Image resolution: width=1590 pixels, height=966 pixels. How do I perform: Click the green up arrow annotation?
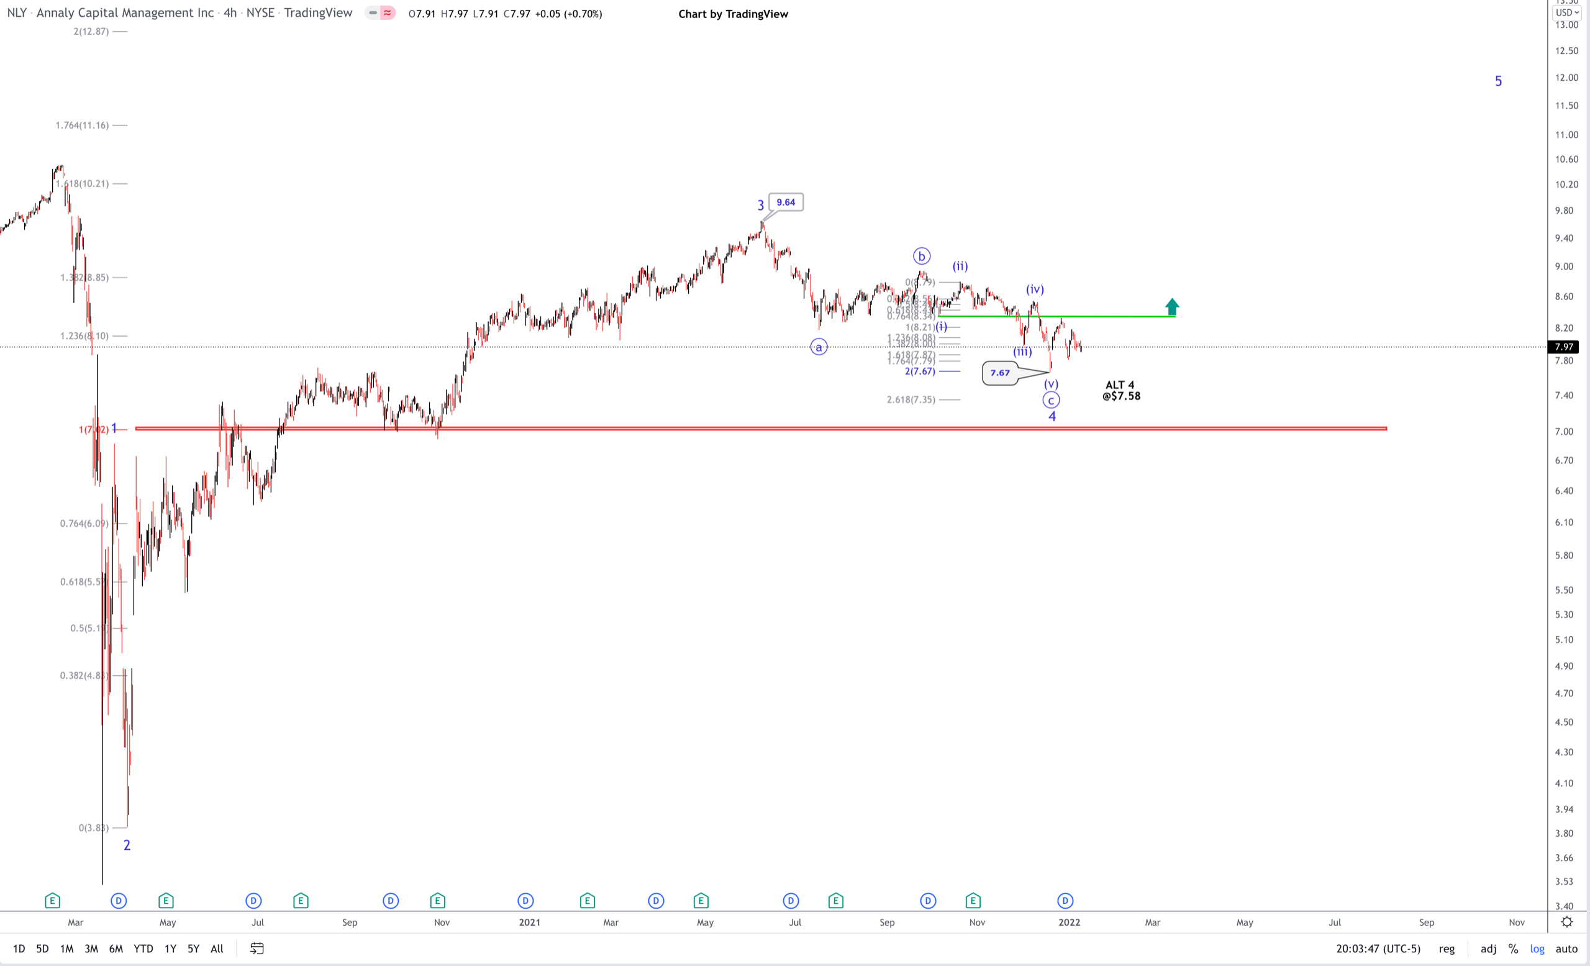1172,306
